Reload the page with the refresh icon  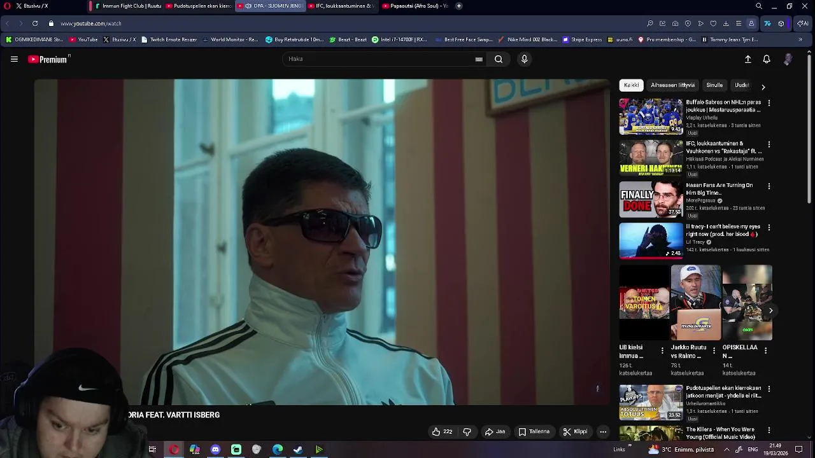(x=35, y=24)
